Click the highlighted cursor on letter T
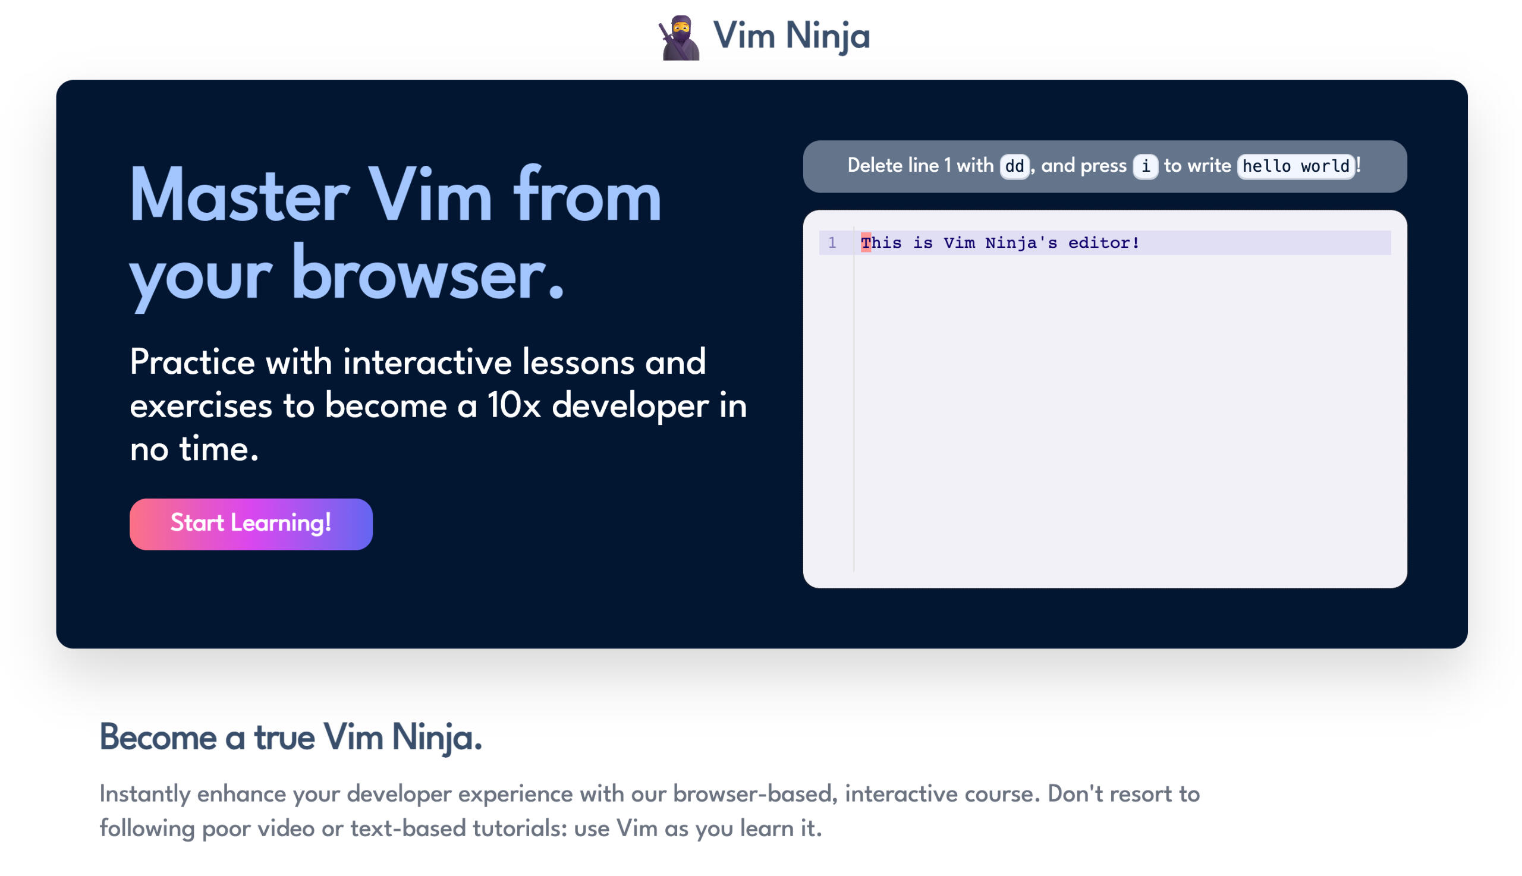1522x876 pixels. click(x=865, y=242)
